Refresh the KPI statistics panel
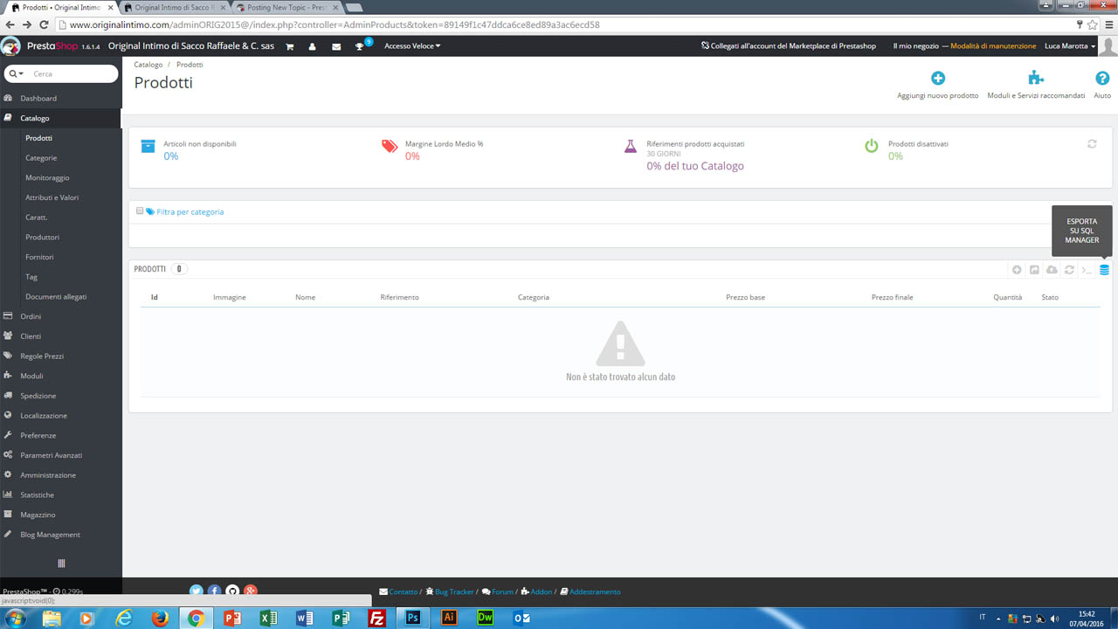1118x629 pixels. pos(1092,144)
